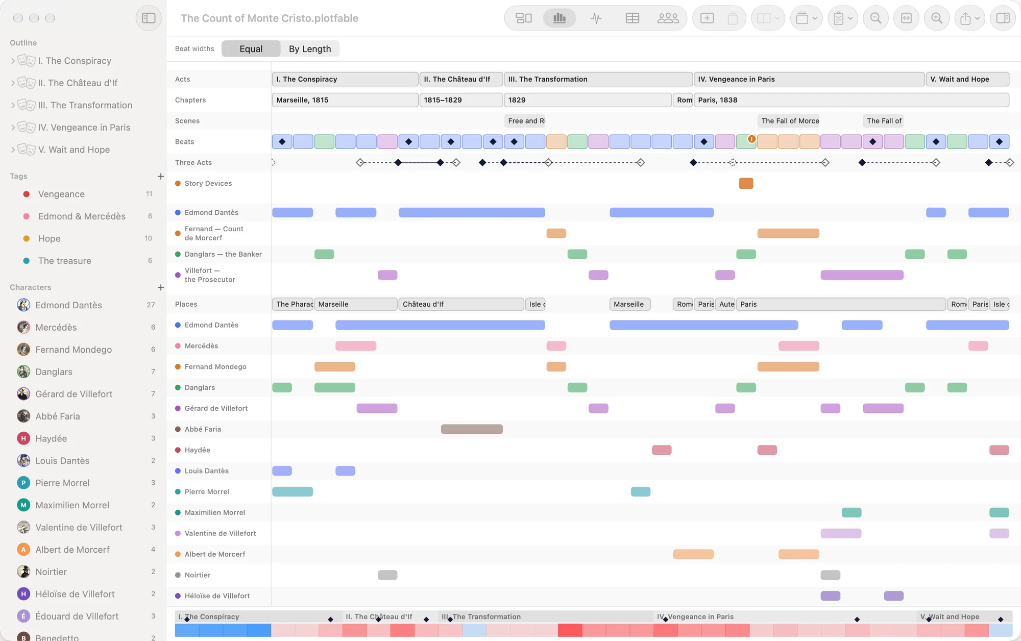This screenshot has width=1021, height=641.
Task: Fit timeline to width
Action: 906,18
